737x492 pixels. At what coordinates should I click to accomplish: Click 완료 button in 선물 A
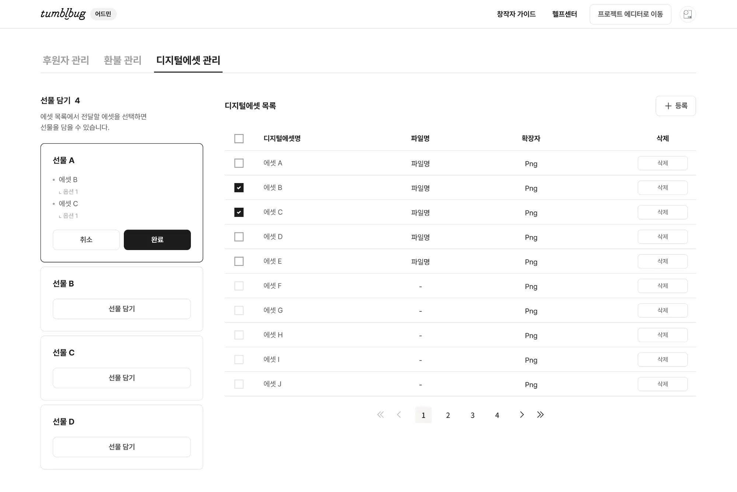point(157,240)
